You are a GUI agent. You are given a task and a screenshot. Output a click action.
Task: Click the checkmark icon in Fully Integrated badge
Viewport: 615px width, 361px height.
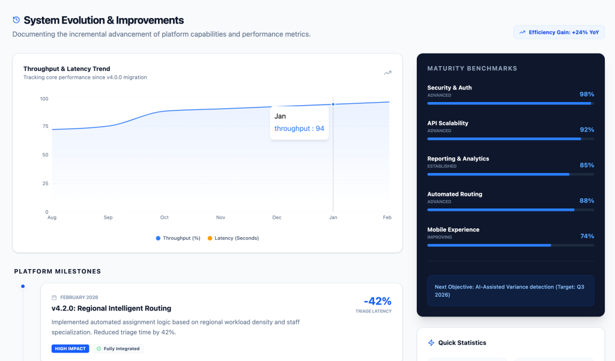(99, 348)
